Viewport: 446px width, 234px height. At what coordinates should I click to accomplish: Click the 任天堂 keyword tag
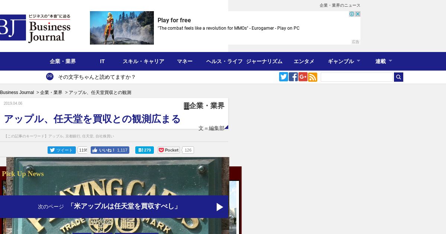pos(88,136)
